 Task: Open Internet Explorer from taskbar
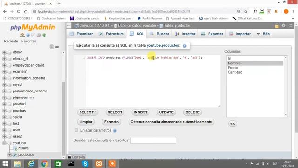(x=31, y=164)
